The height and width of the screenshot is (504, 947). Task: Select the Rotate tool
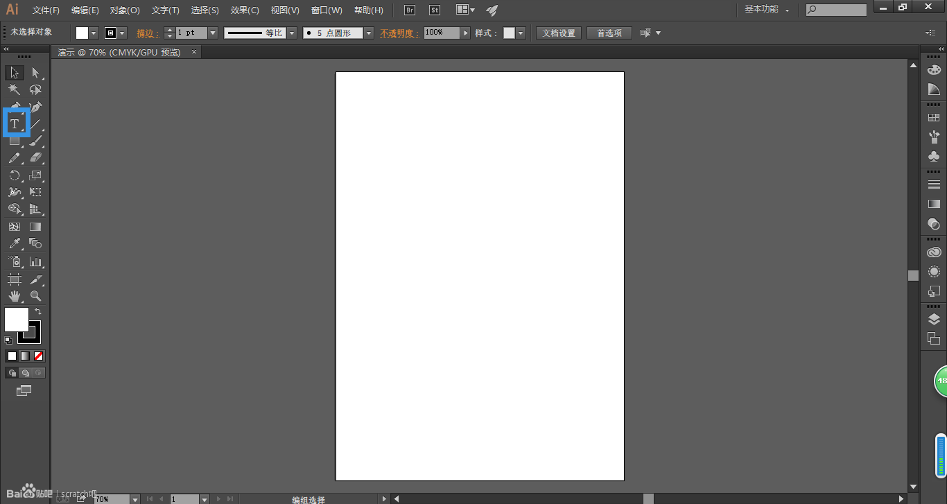point(15,175)
